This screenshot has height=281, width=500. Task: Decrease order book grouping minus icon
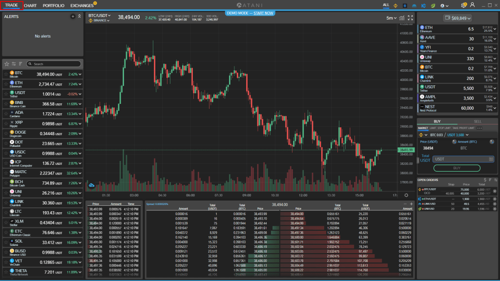coord(405,204)
